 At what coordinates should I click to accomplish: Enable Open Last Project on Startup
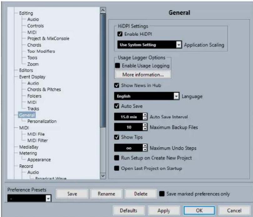point(117,168)
